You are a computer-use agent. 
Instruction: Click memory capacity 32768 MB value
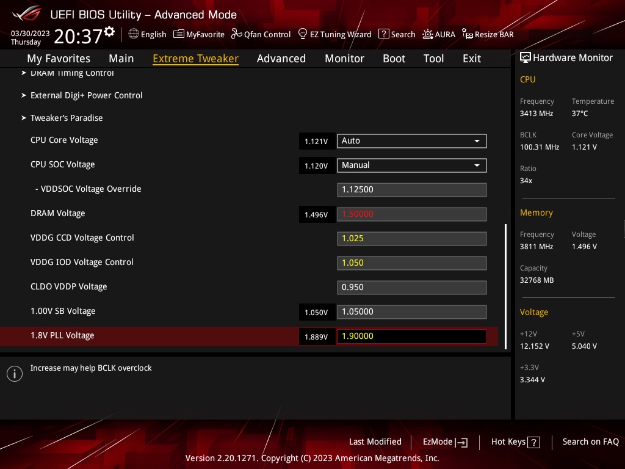tap(536, 280)
